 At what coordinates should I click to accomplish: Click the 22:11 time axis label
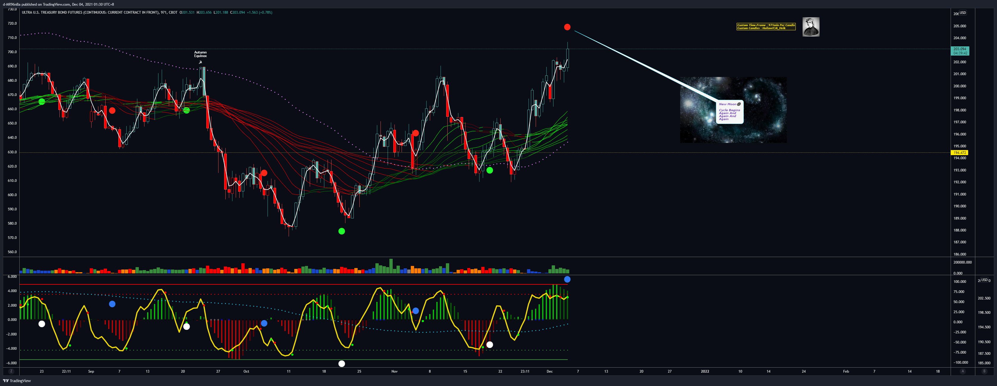tap(66, 371)
